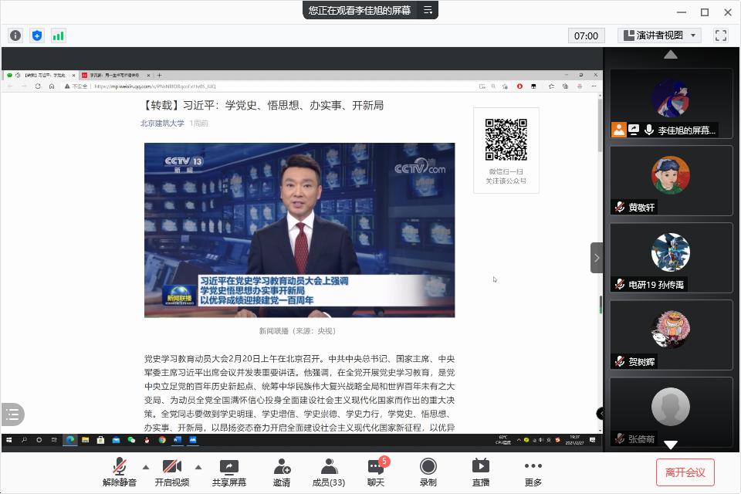Toggle 解除静音 microphone button

120,472
